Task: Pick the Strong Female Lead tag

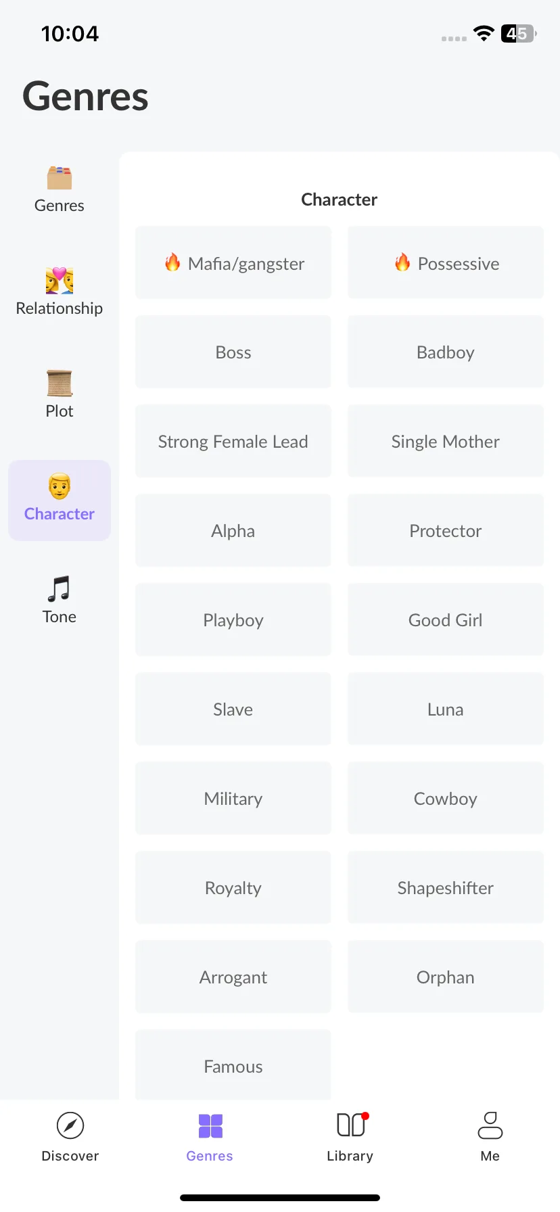Action: pyautogui.click(x=233, y=441)
